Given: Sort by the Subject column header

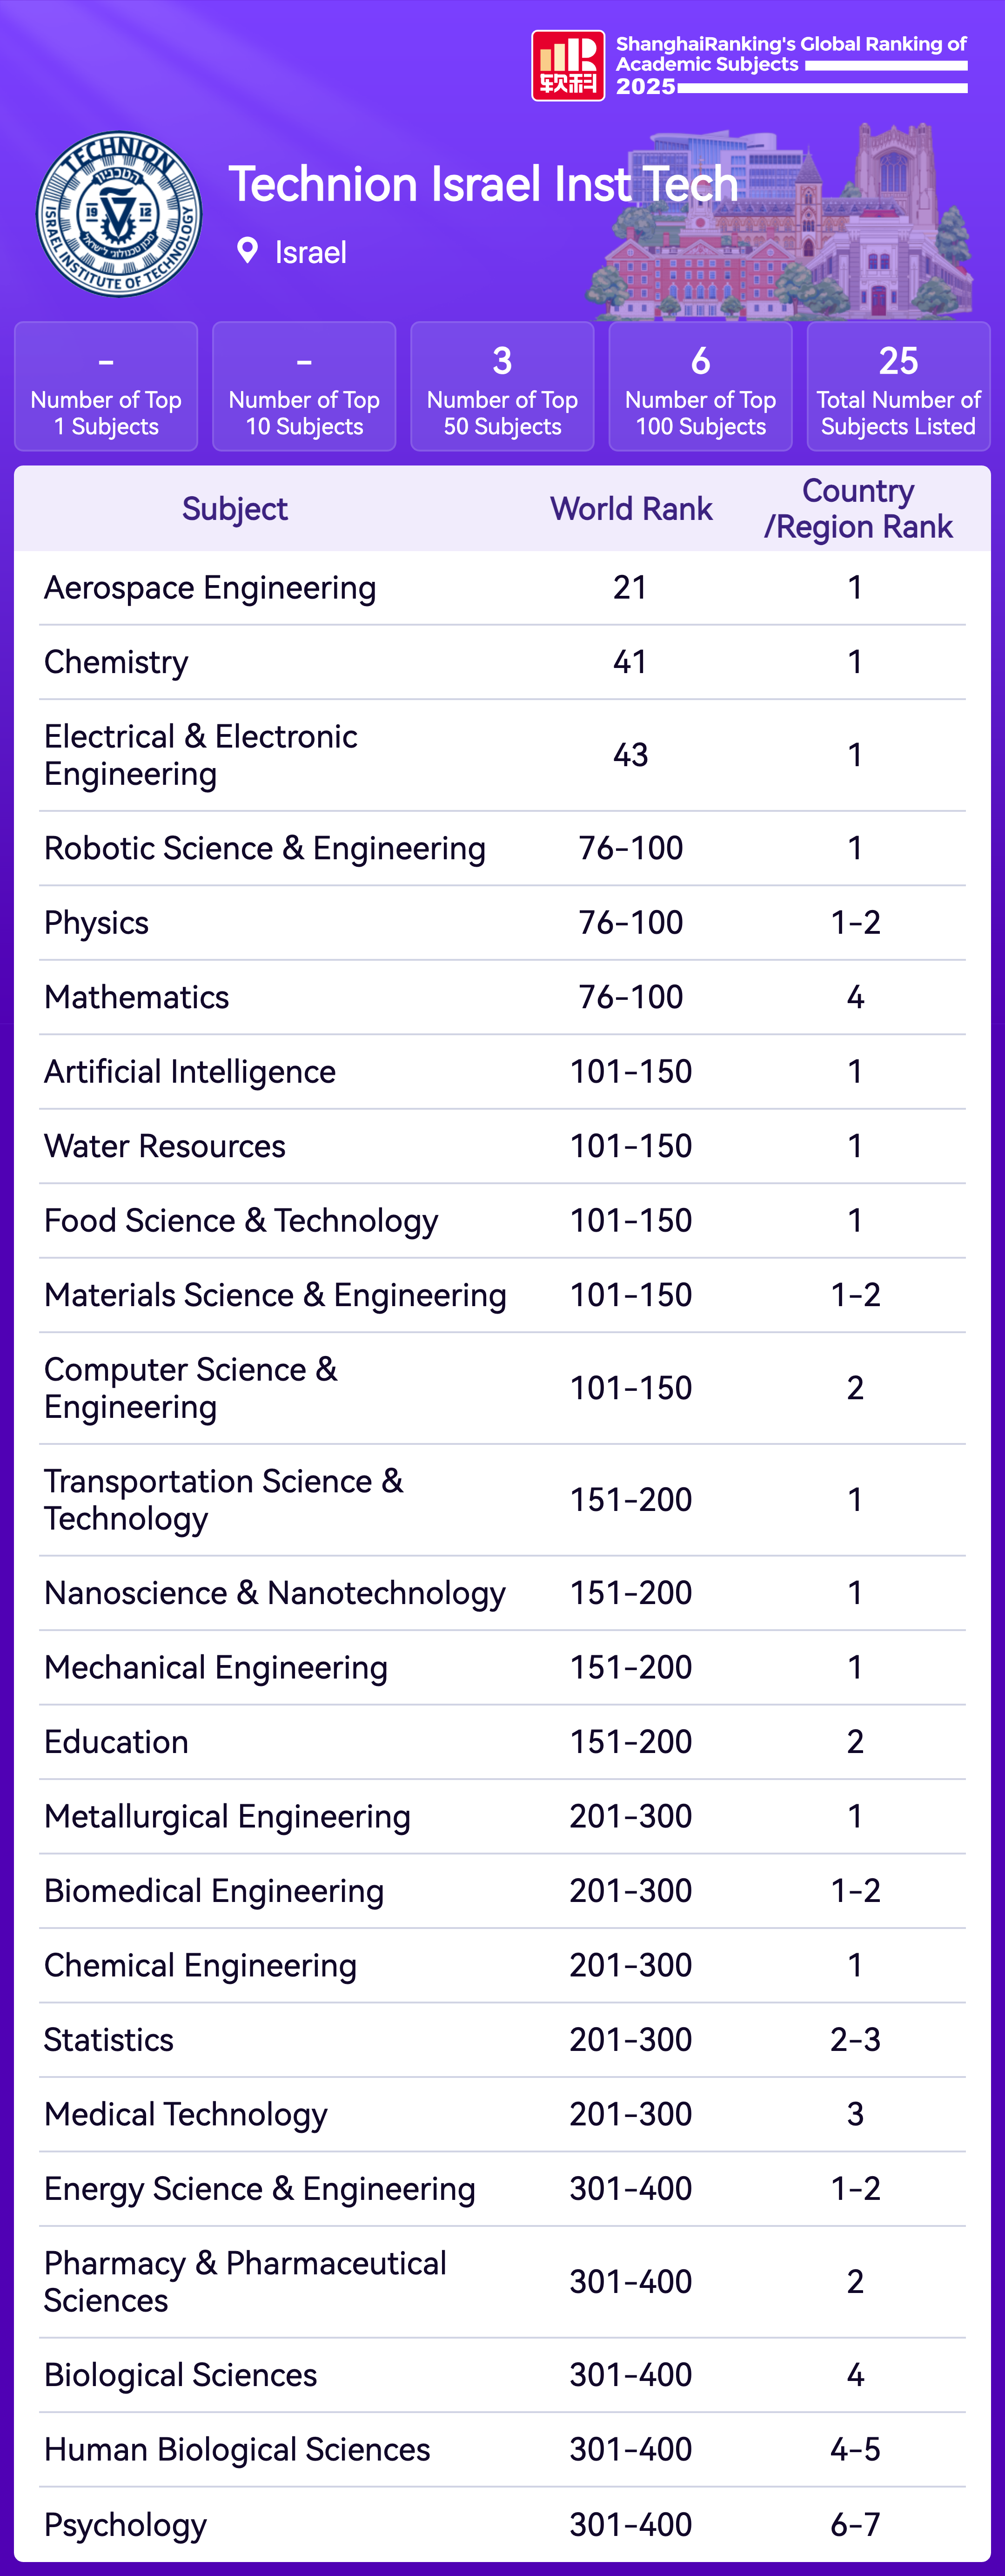Looking at the screenshot, I should 234,509.
